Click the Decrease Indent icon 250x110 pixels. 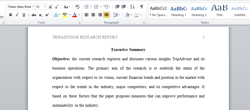(x=117, y=7)
